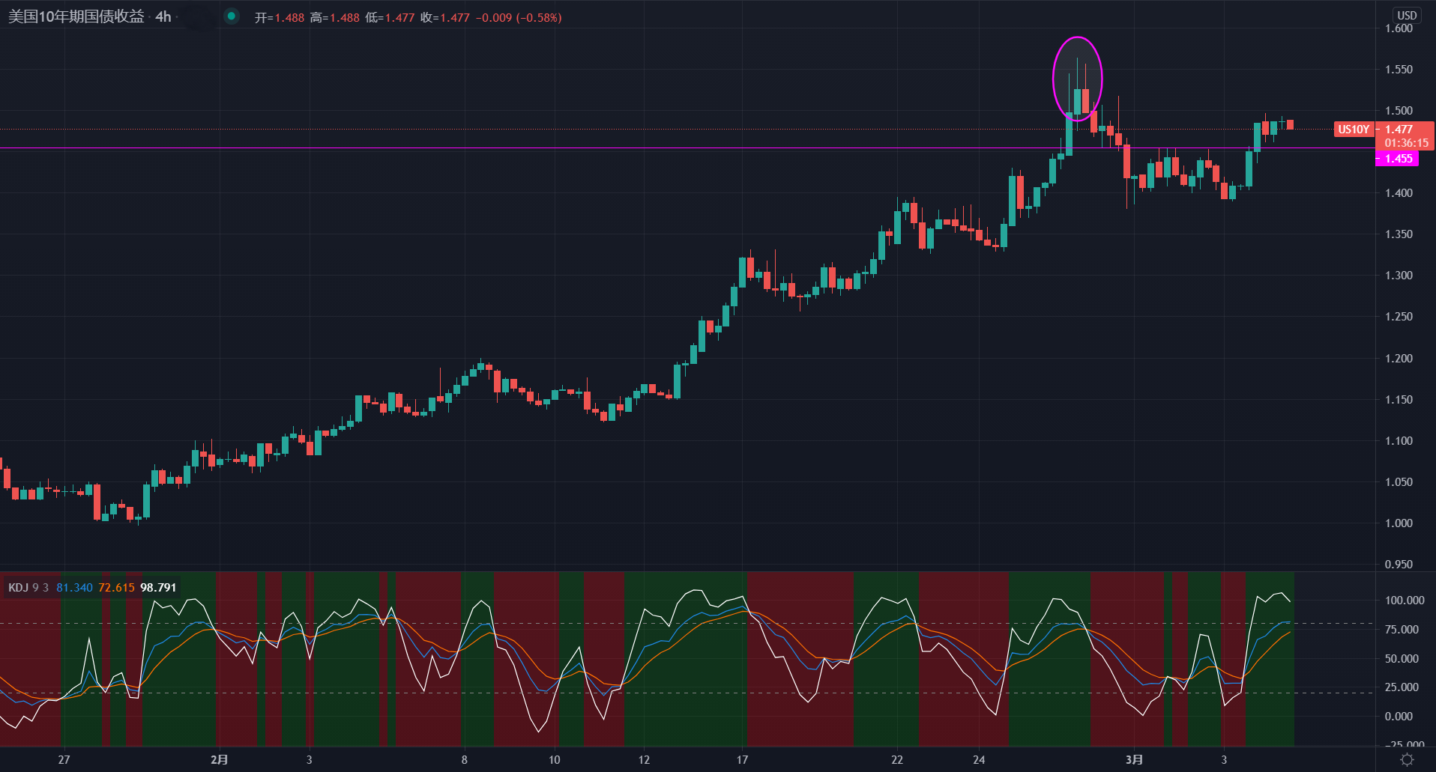1436x772 pixels.
Task: Click the 27 date label on time axis
Action: (x=64, y=760)
